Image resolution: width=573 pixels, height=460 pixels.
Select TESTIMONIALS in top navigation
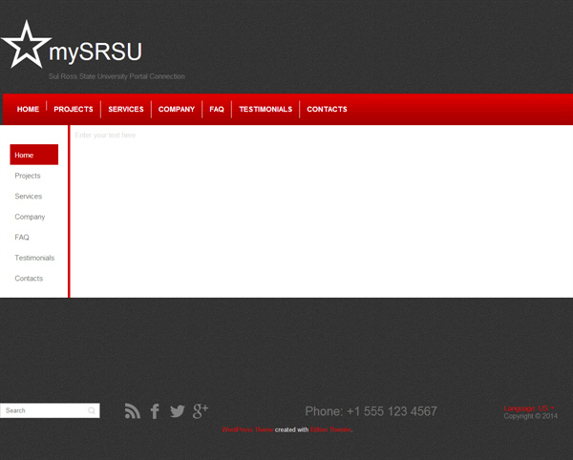(265, 110)
